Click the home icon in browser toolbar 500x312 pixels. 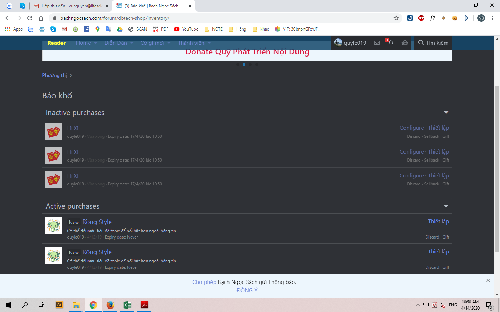click(41, 18)
